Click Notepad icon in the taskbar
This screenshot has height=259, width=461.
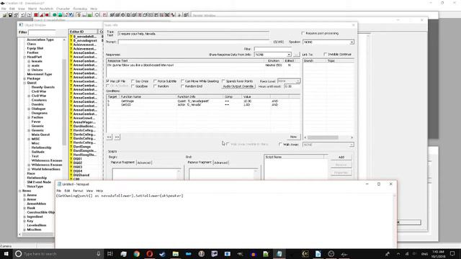[279, 254]
